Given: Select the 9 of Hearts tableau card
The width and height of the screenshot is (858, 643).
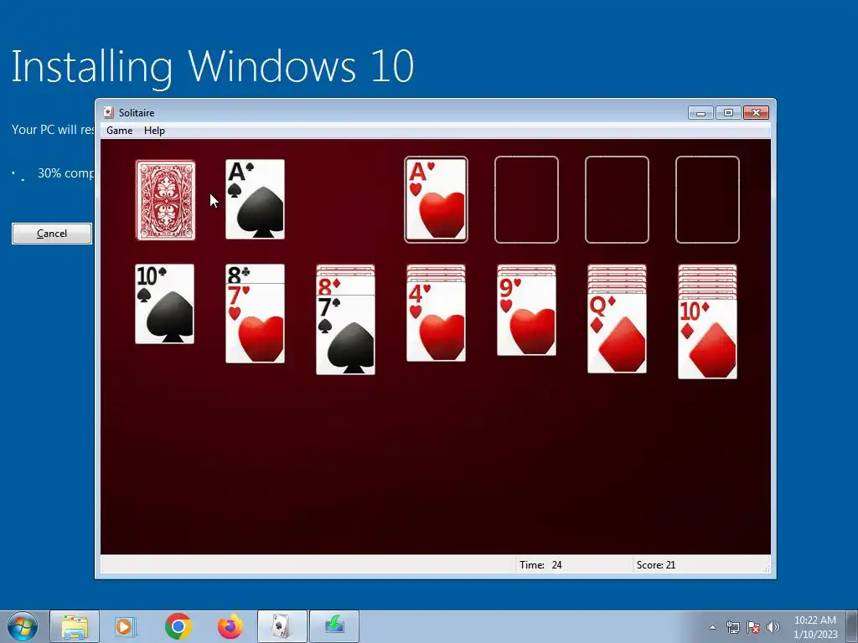Looking at the screenshot, I should pos(526,316).
